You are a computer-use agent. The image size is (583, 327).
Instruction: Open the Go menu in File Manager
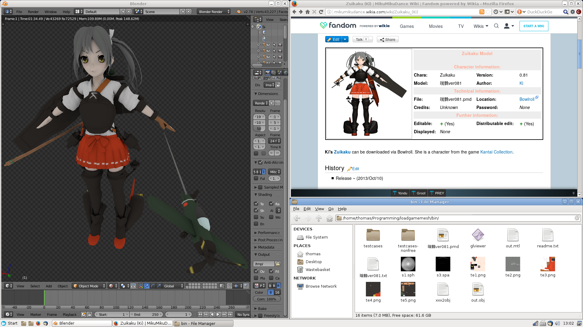[331, 209]
